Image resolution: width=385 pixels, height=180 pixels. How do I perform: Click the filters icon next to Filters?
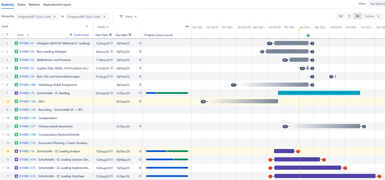coord(121,17)
